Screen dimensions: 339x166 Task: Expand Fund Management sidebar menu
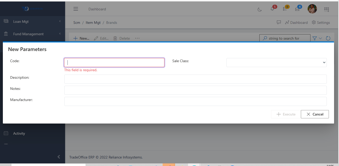click(32, 34)
